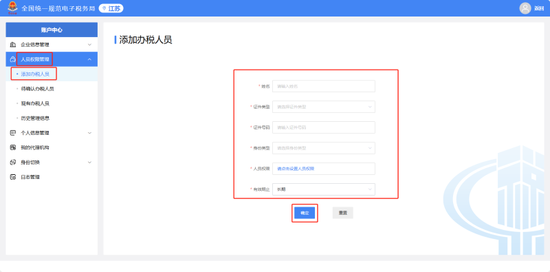Image resolution: width=550 pixels, height=272 pixels.
Task: Click the 个人信息管理 icon
Action: pos(13,133)
